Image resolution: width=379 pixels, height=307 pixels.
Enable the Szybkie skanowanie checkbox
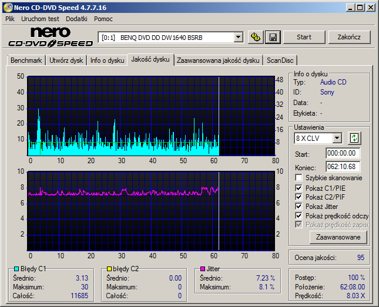click(x=298, y=178)
